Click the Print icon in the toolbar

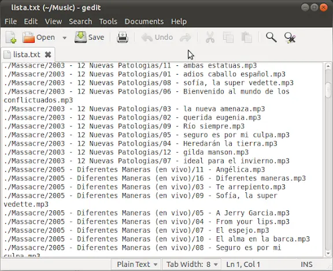pos(123,38)
